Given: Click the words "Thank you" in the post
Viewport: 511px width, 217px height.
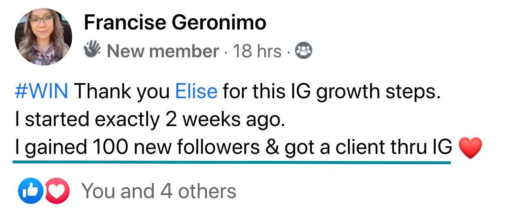Looking at the screenshot, I should coord(122,92).
